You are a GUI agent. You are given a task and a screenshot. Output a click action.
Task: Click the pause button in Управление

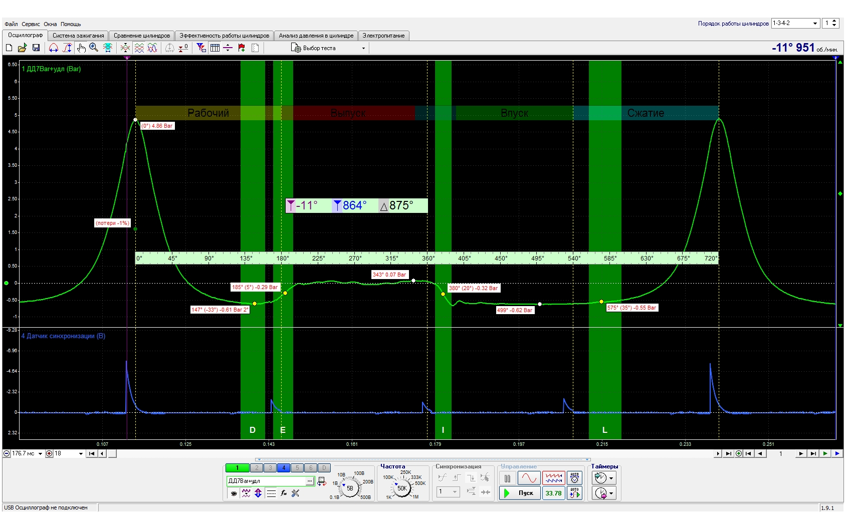(x=507, y=478)
